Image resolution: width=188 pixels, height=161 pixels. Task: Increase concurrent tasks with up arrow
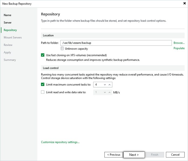(x=109, y=85)
